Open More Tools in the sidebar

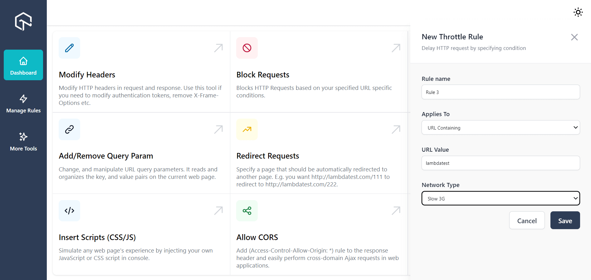click(23, 142)
